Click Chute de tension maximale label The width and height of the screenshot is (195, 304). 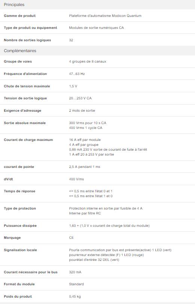pyautogui.click(x=27, y=86)
